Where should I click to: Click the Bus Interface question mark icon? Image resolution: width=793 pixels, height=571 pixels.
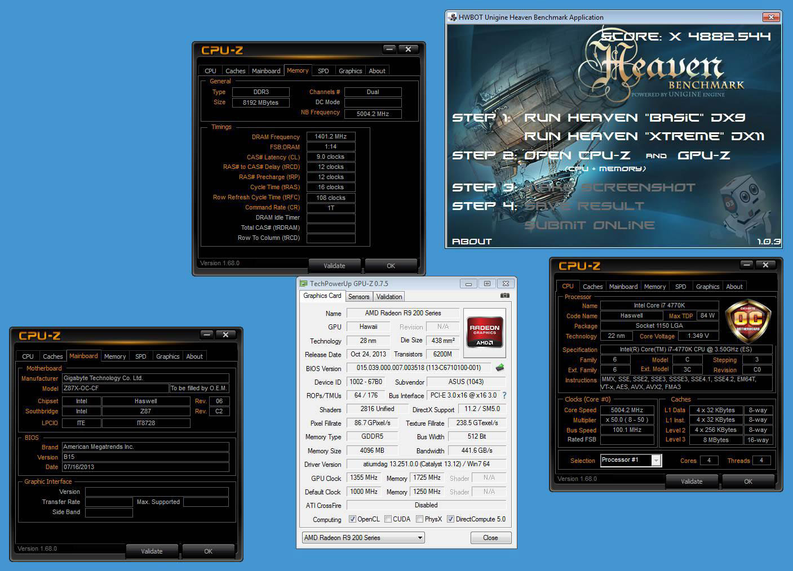tap(504, 395)
